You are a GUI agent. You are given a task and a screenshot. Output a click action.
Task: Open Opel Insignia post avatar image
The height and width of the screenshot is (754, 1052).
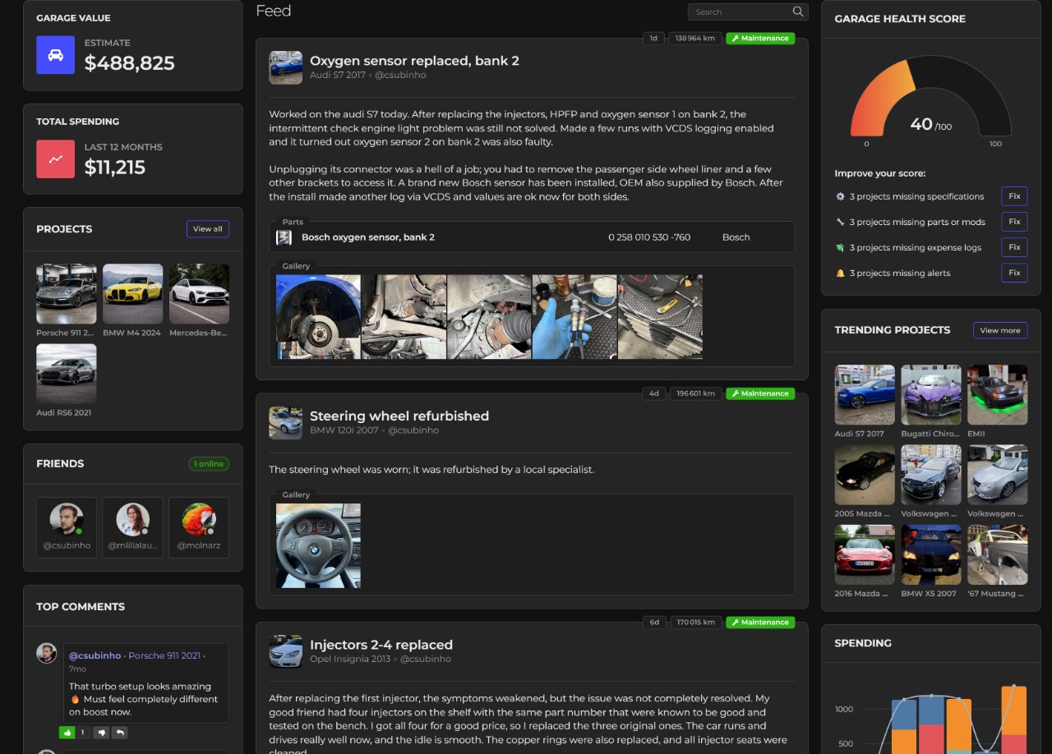pyautogui.click(x=285, y=651)
